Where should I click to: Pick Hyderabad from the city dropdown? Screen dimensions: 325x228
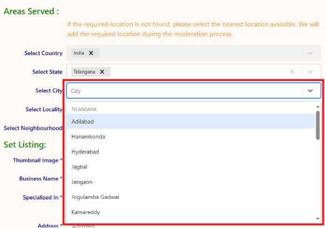(x=85, y=152)
